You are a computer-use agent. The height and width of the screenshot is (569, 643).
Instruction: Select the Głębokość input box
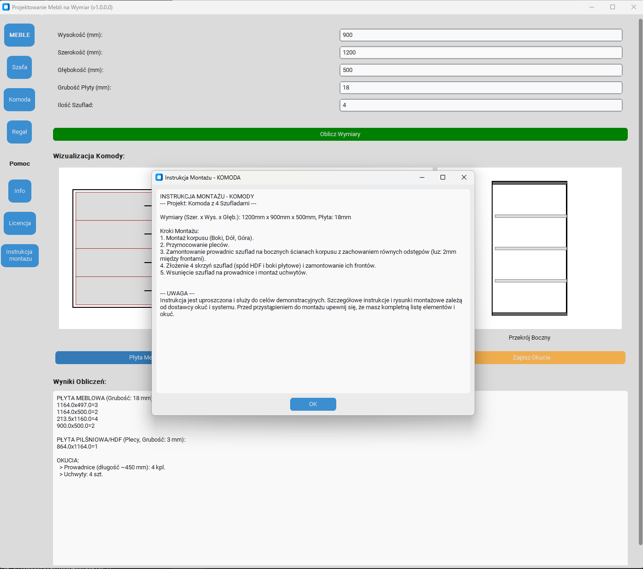point(481,70)
